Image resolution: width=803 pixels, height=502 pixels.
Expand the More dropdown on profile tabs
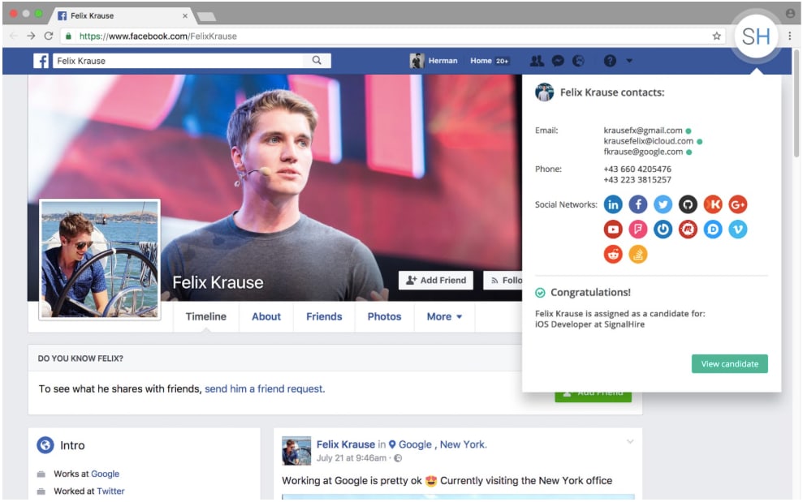(444, 317)
